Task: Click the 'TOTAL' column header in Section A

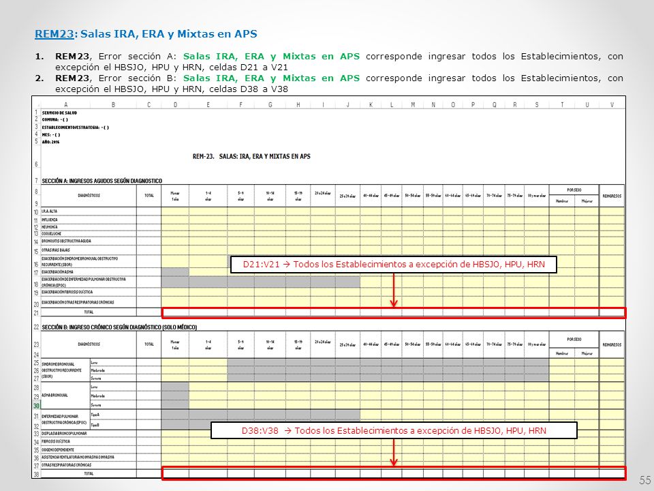Action: pyautogui.click(x=149, y=196)
